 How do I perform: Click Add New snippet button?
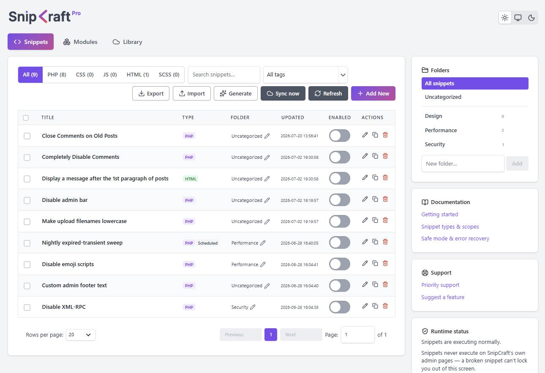coord(373,93)
